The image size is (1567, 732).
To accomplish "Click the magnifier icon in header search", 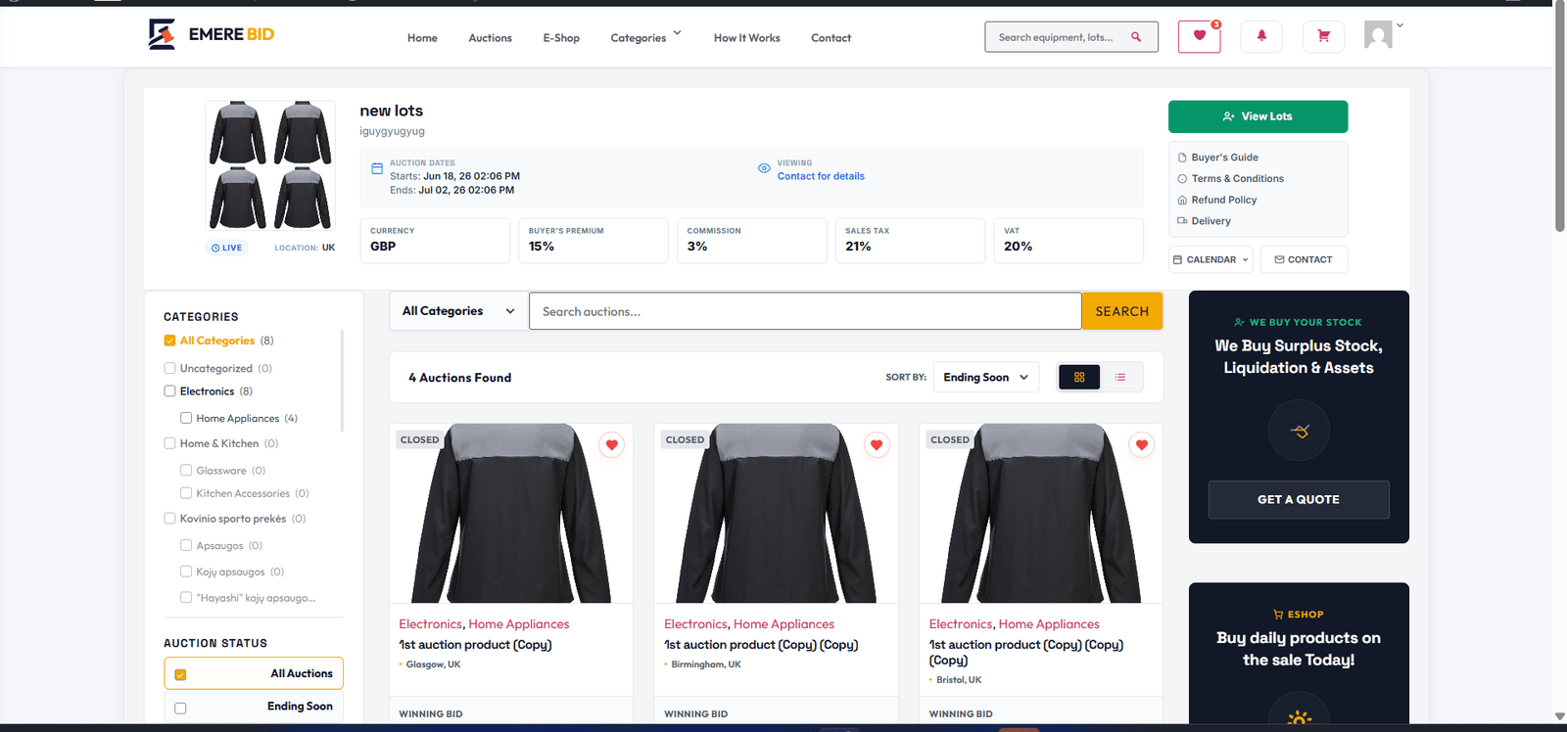I will 1136,37.
